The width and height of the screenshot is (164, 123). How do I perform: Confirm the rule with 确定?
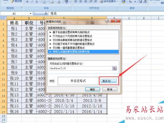coord(92,90)
